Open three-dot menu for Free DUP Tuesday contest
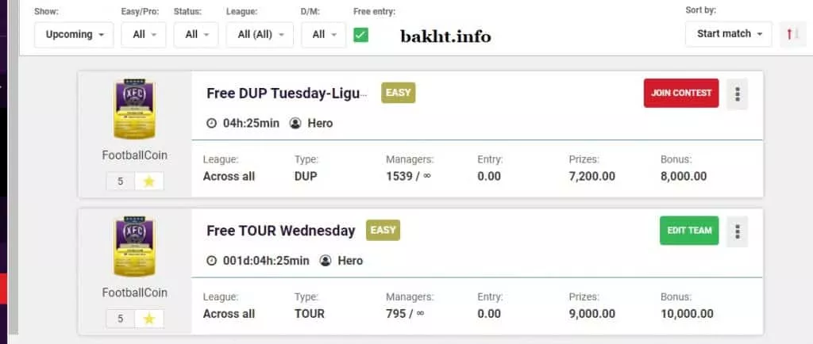Image resolution: width=813 pixels, height=344 pixels. click(737, 94)
